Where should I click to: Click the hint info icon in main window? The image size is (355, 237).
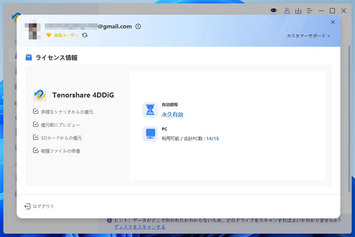(x=109, y=220)
